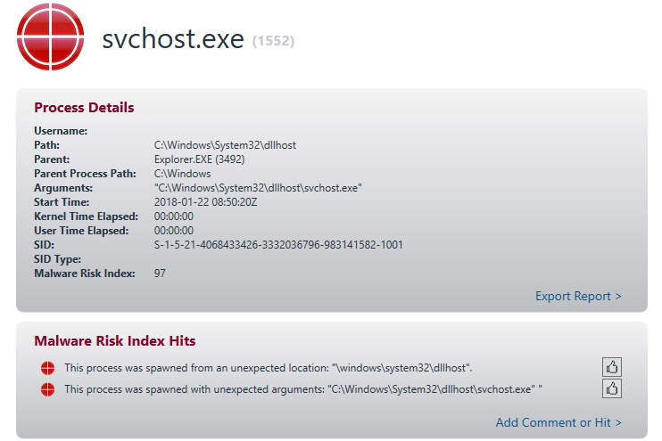
Task: Click the SID value starting S-1-5-21
Action: coord(278,245)
